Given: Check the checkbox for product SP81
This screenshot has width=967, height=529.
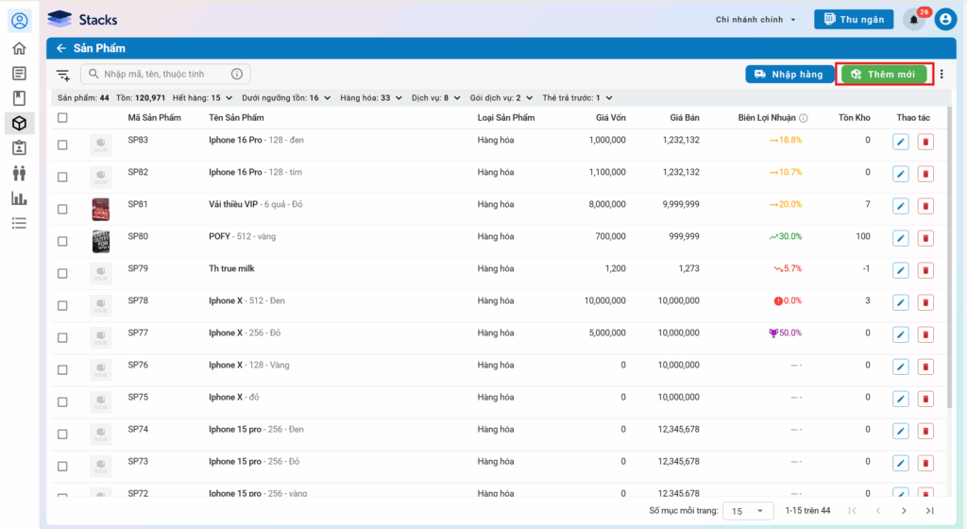Looking at the screenshot, I should click(x=62, y=209).
